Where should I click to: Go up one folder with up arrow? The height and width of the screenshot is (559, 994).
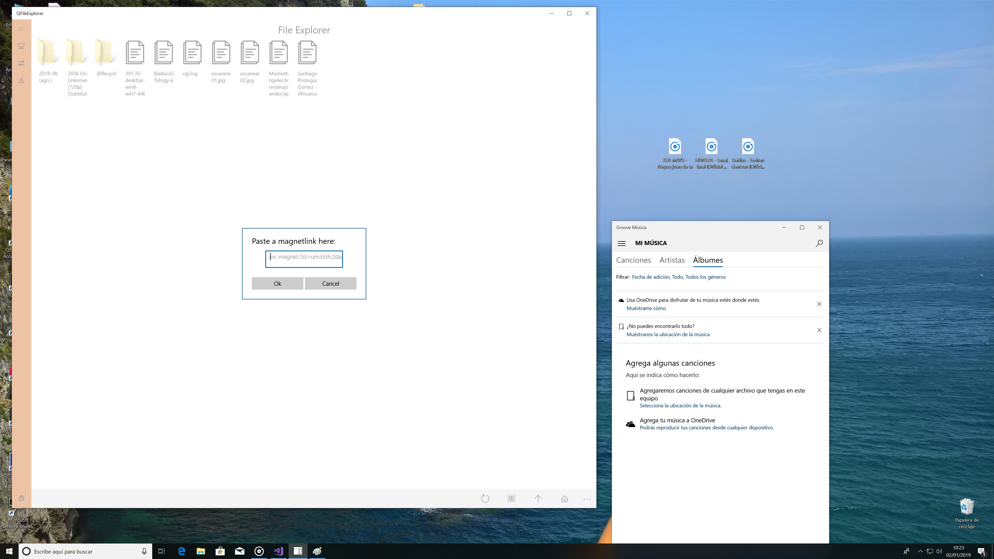tap(538, 498)
